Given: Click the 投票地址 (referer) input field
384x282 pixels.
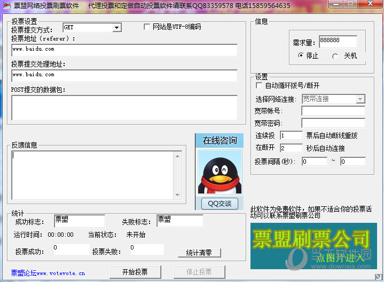Looking at the screenshot, I should point(124,50).
